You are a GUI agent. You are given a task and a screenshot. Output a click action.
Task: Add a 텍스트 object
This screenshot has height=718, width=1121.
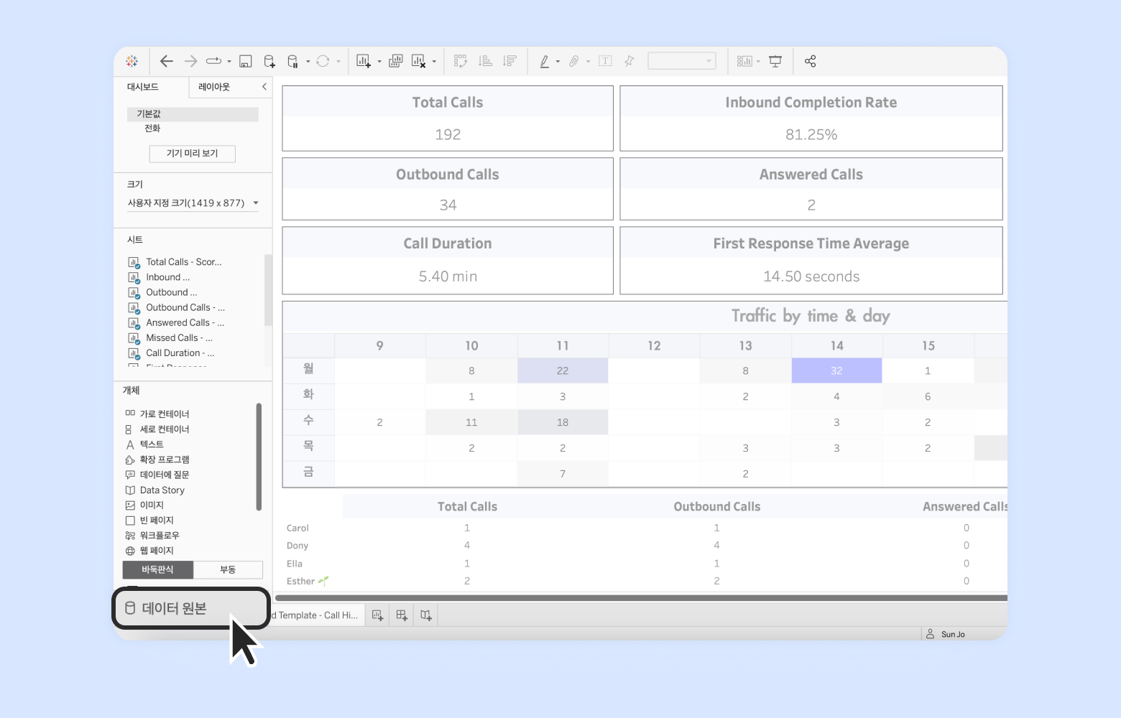[x=144, y=444]
